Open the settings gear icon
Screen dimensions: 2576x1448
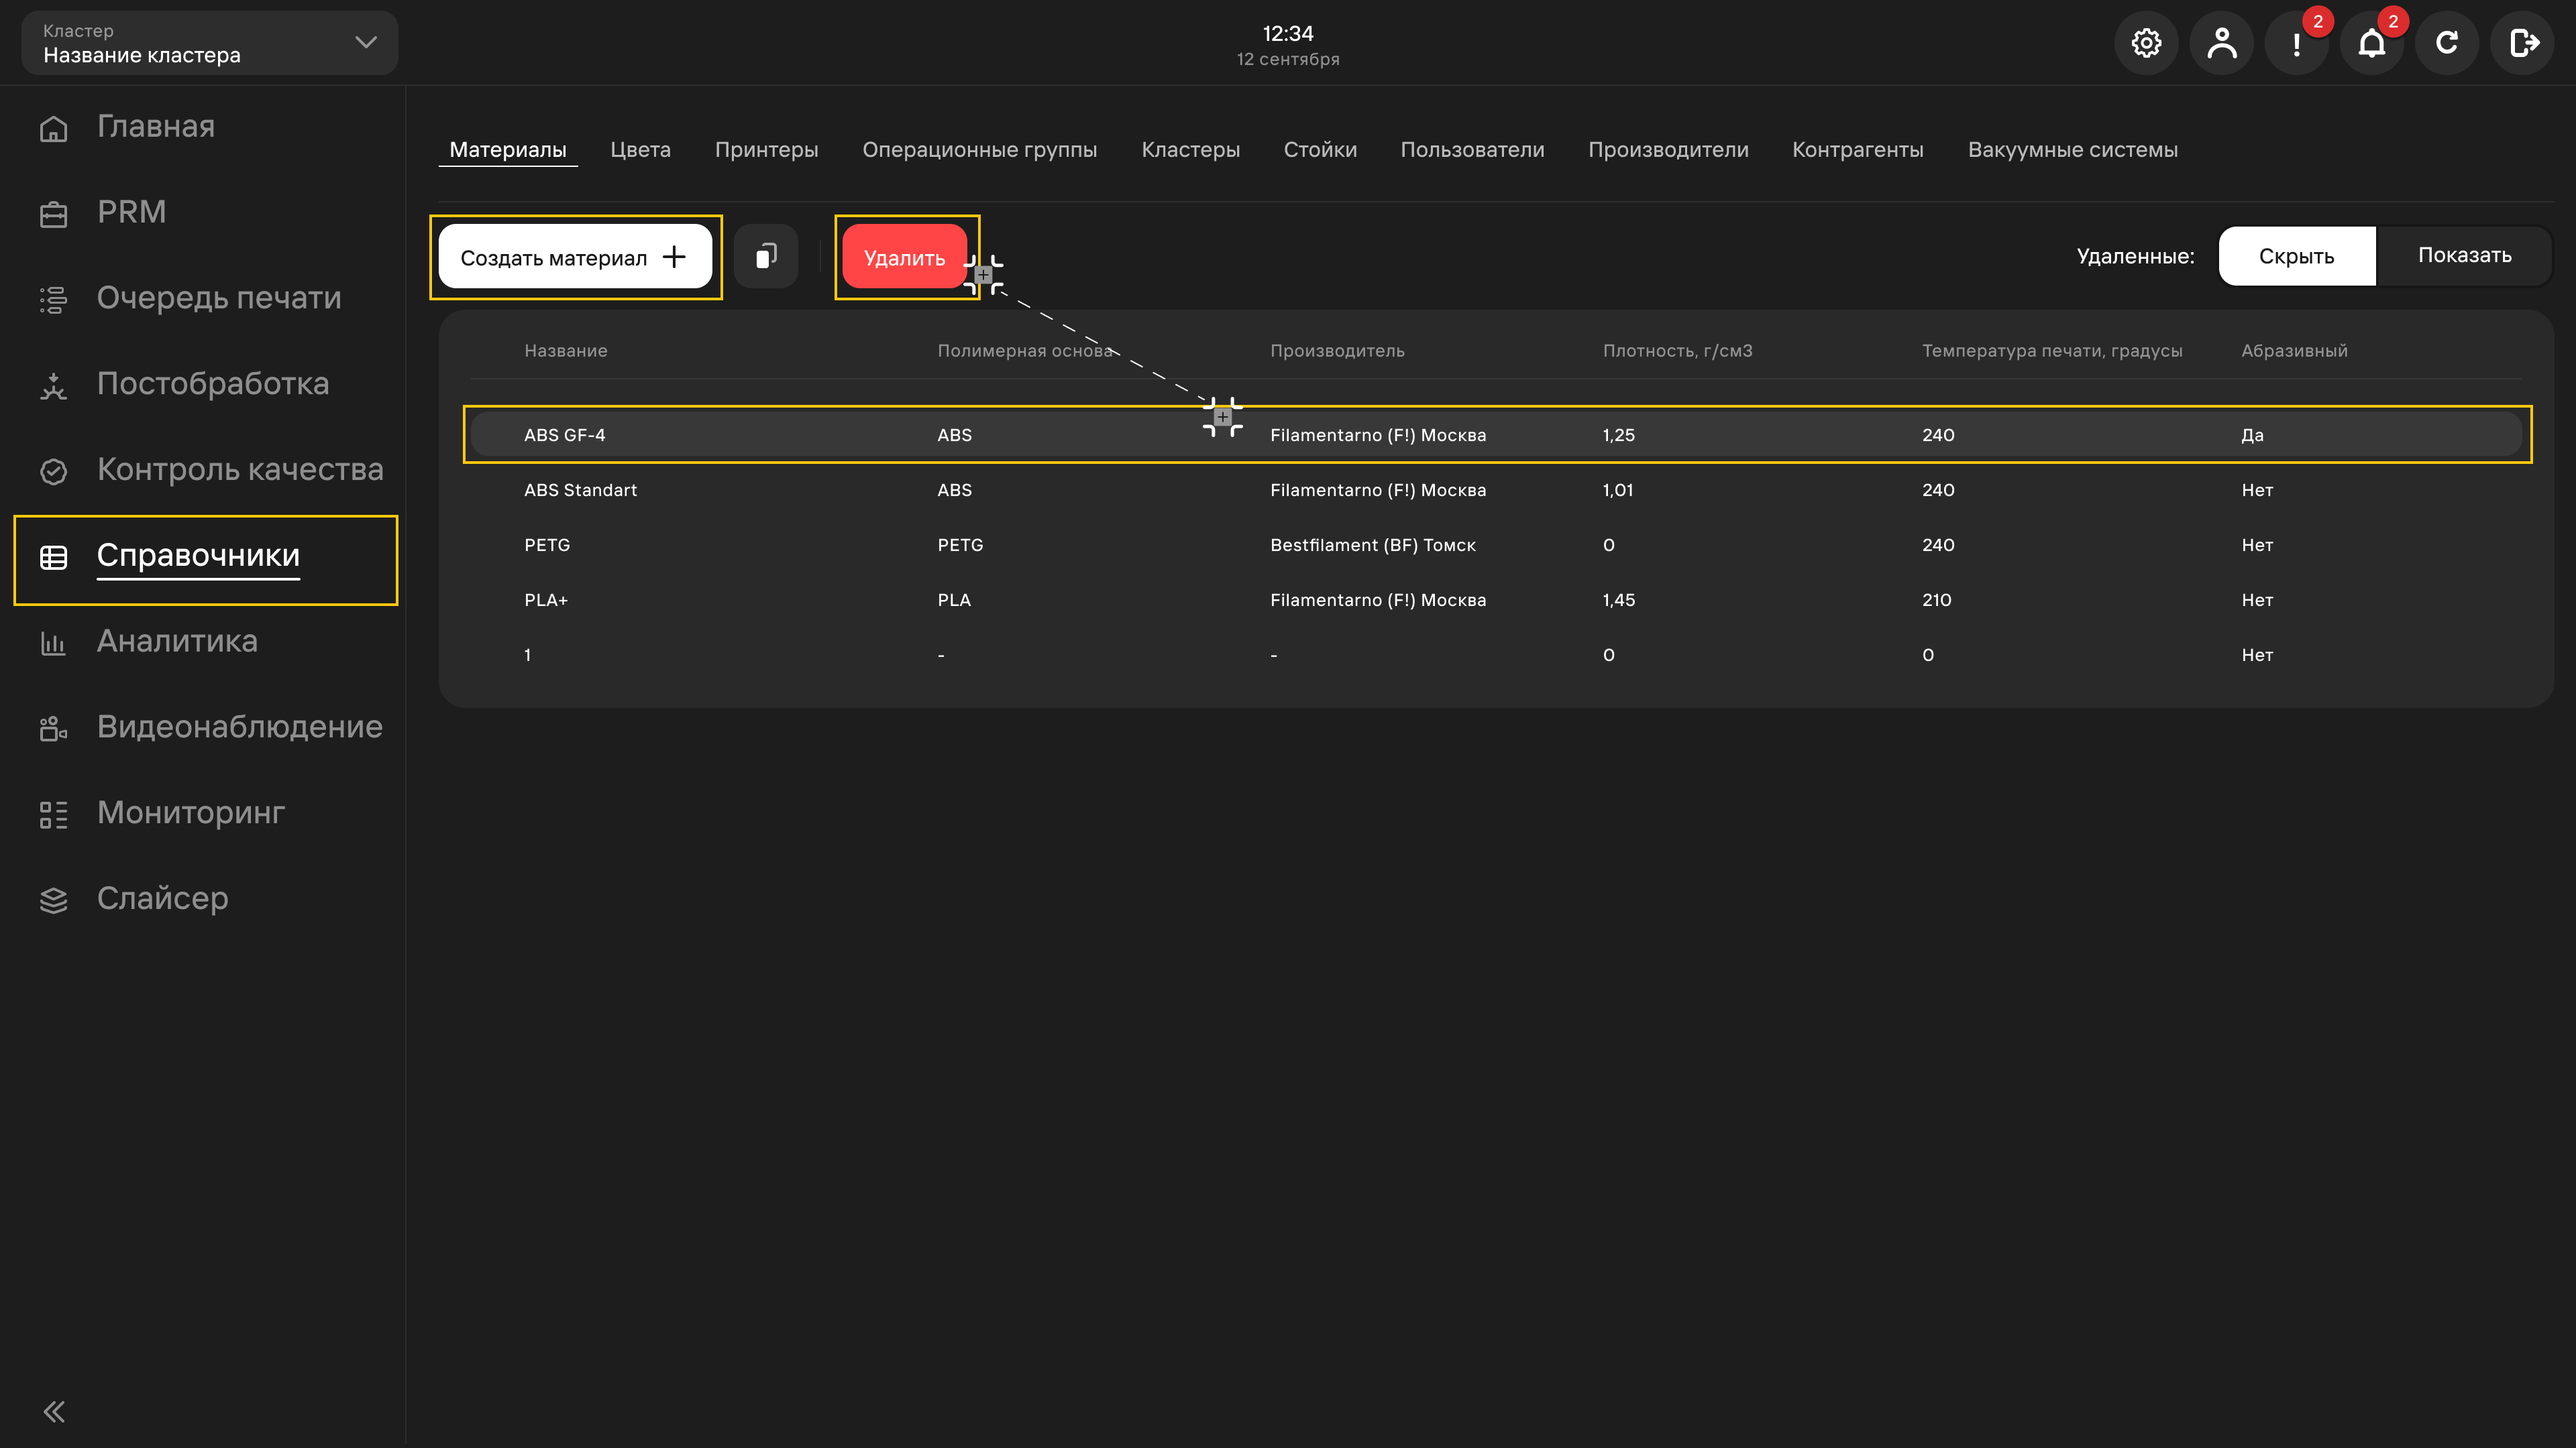[2146, 43]
